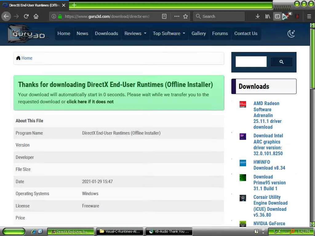Click the browser forward arrow
Image resolution: width=315 pixels, height=236 pixels.
[17, 16]
